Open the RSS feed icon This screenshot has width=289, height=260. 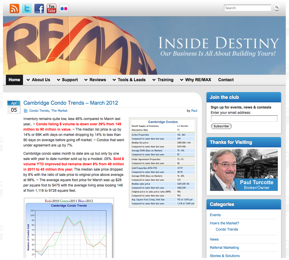coord(14,9)
